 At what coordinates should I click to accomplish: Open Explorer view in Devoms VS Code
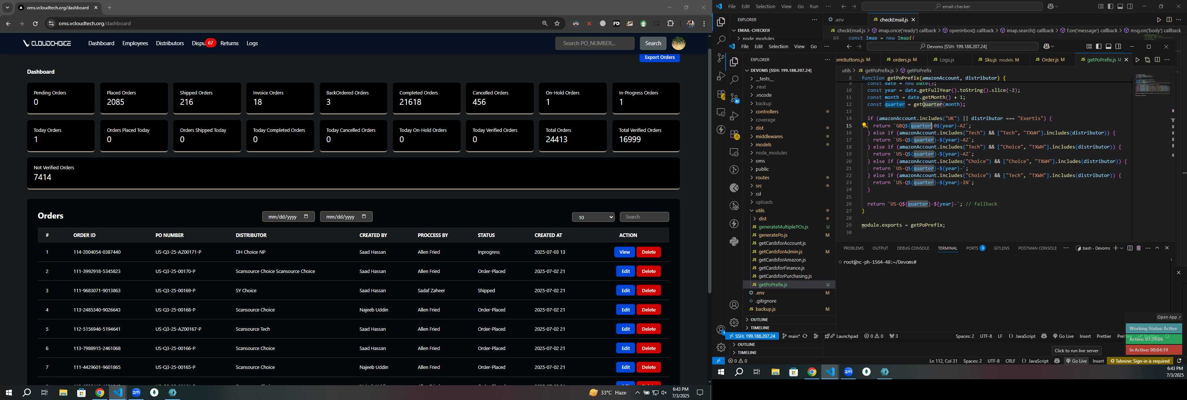pyautogui.click(x=734, y=62)
